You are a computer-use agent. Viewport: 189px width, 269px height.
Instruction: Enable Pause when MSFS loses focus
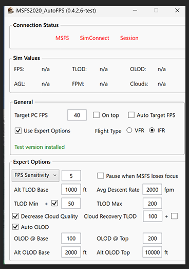click(101, 176)
